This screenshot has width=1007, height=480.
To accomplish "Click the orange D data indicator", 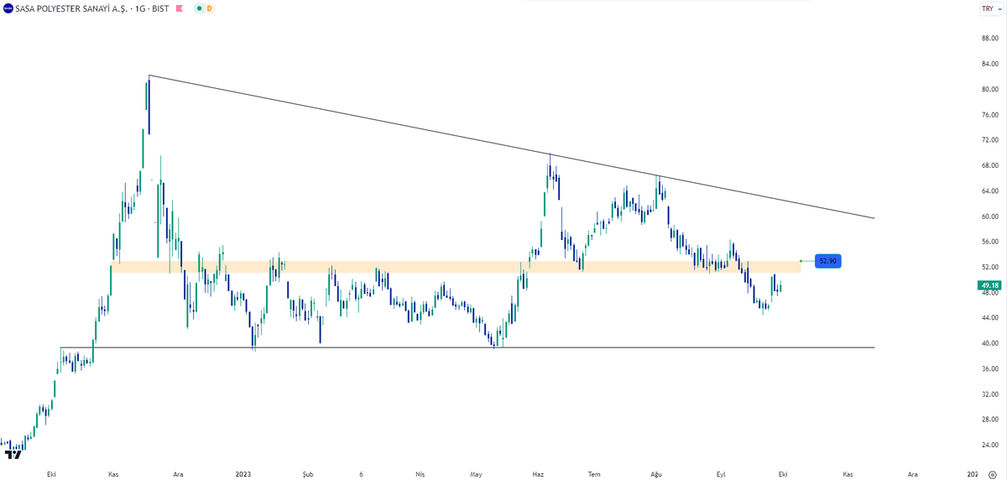I will (209, 8).
